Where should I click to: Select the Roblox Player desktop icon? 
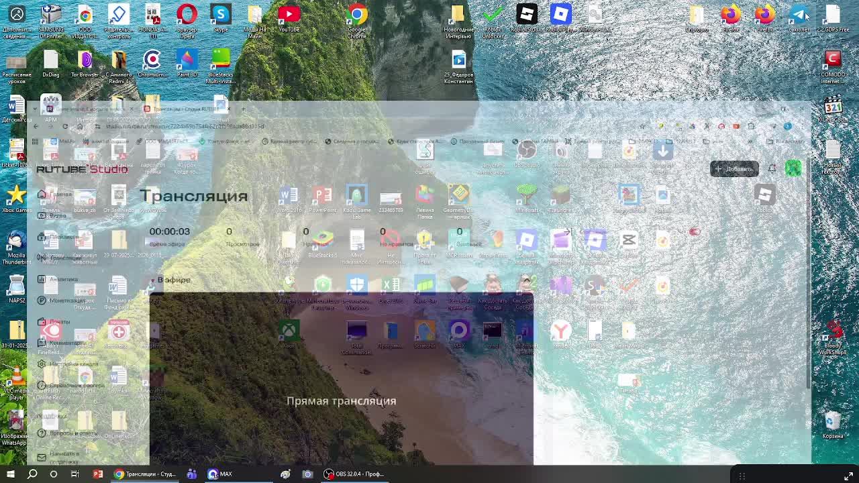[x=561, y=18]
